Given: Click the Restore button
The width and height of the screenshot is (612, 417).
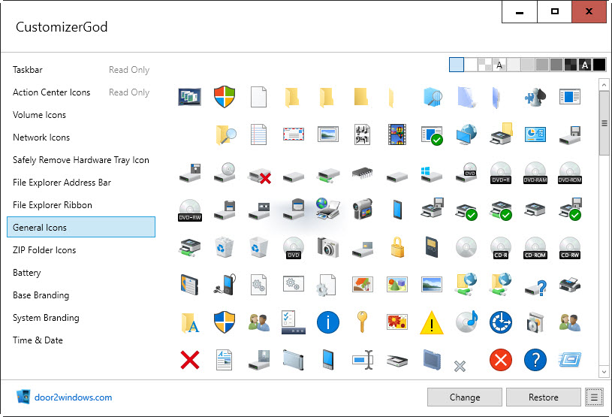Looking at the screenshot, I should pyautogui.click(x=544, y=397).
